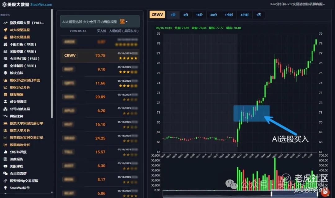
Task: Click the 6.86 buy price cell
Action: [101, 193]
